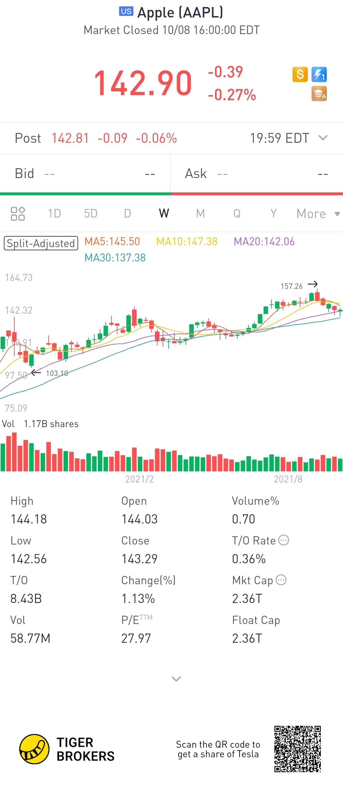Select the Y yearly chart tab
343x804 pixels.
point(273,213)
